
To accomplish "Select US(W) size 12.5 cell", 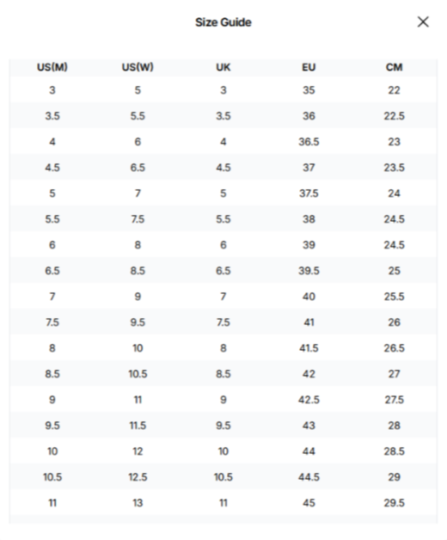I will [x=138, y=477].
